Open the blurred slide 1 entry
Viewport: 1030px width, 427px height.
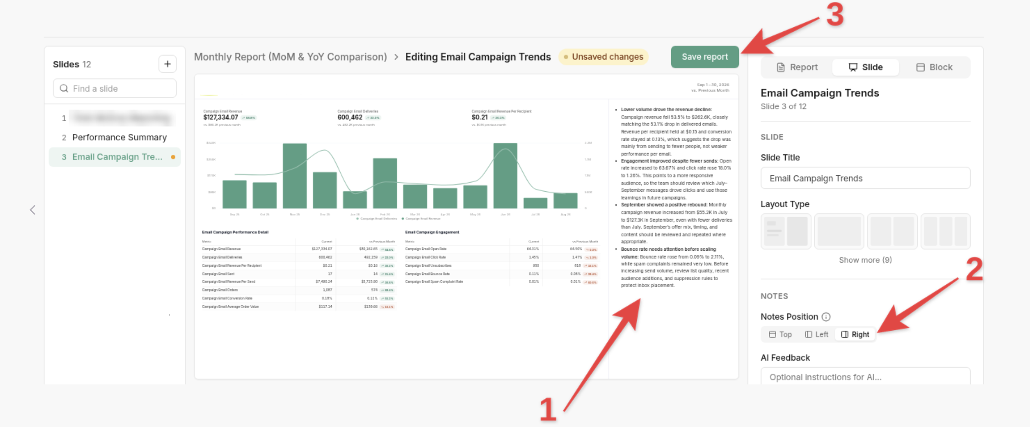point(115,118)
